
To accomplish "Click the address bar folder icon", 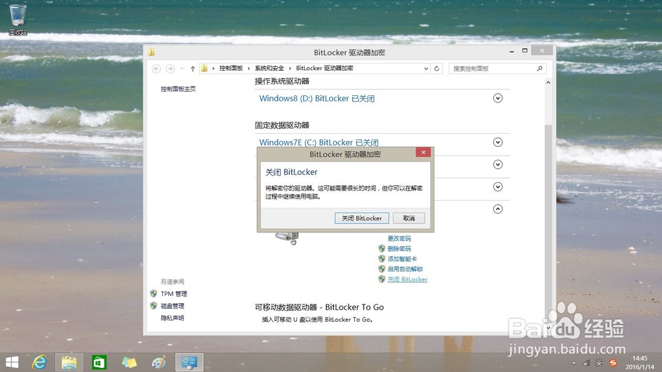I will click(x=205, y=68).
